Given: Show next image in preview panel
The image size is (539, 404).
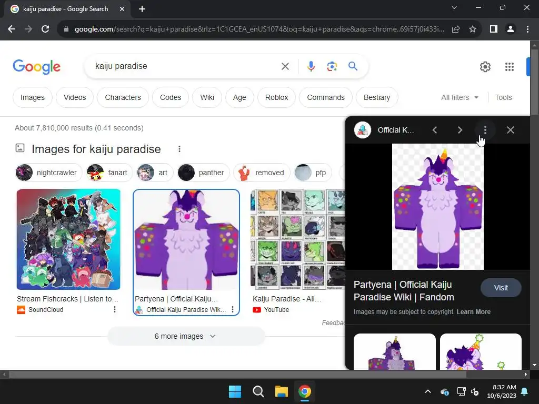Looking at the screenshot, I should click(x=460, y=130).
